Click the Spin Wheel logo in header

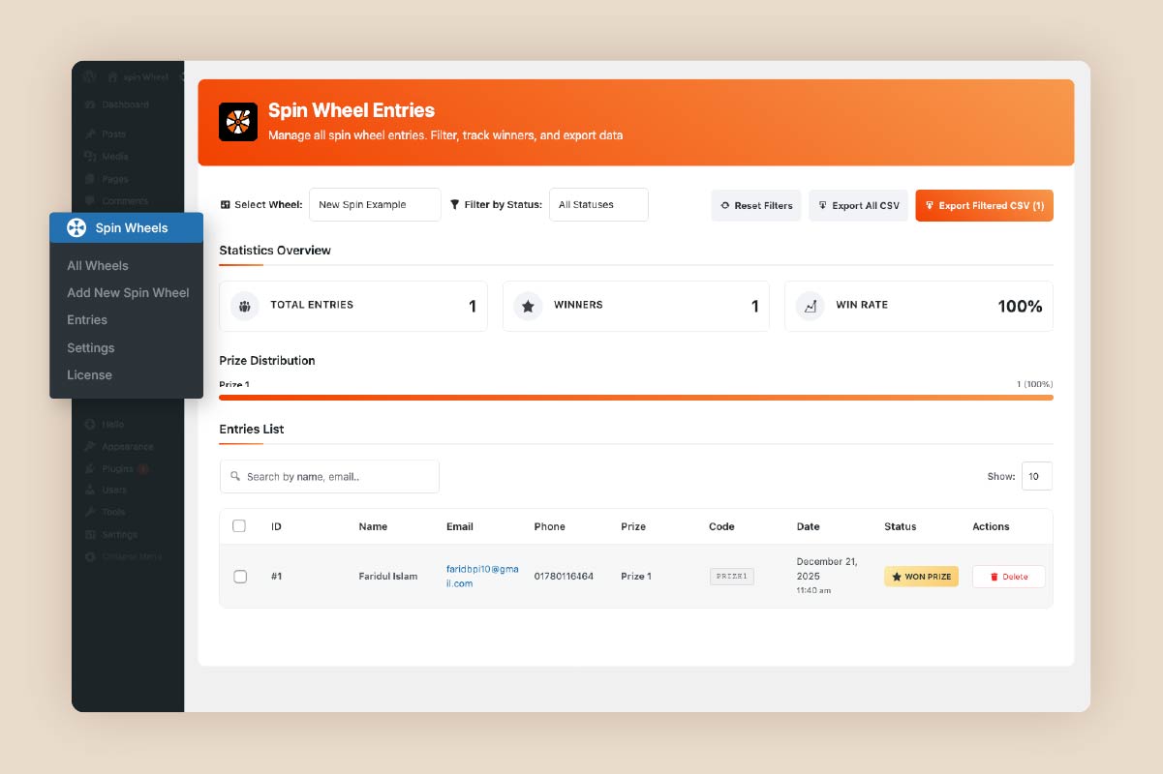click(238, 122)
